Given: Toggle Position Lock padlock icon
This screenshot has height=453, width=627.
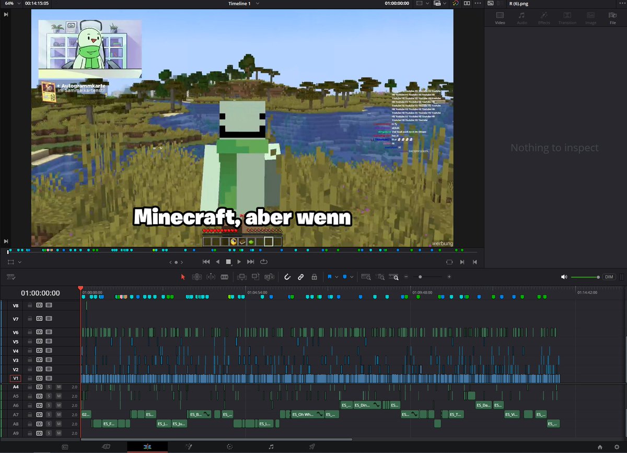Looking at the screenshot, I should click(315, 277).
